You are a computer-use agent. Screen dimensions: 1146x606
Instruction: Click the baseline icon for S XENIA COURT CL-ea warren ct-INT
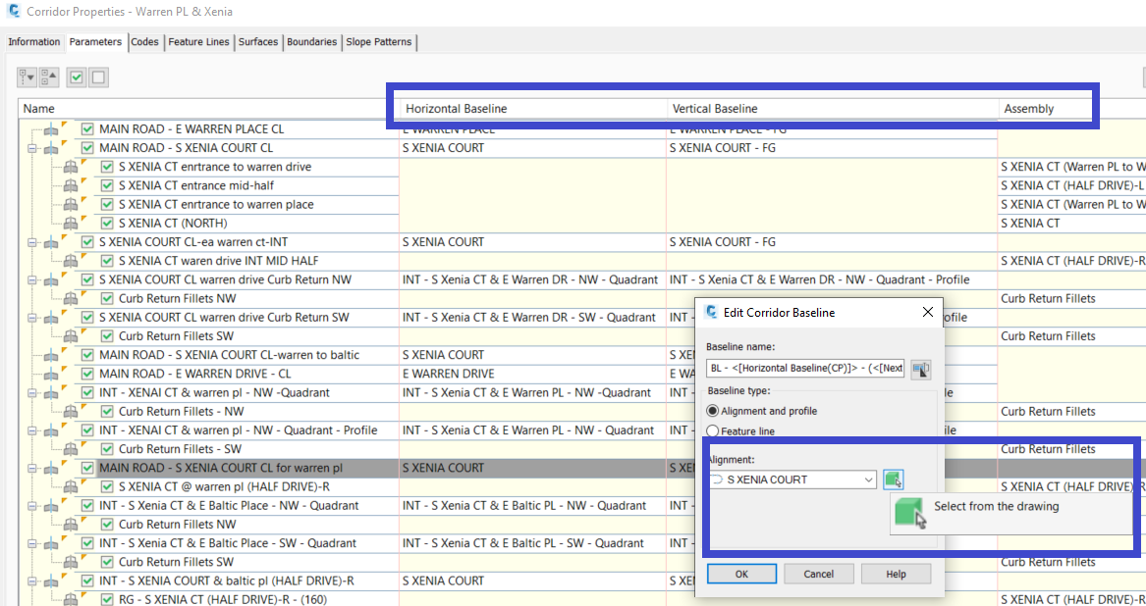coord(52,242)
